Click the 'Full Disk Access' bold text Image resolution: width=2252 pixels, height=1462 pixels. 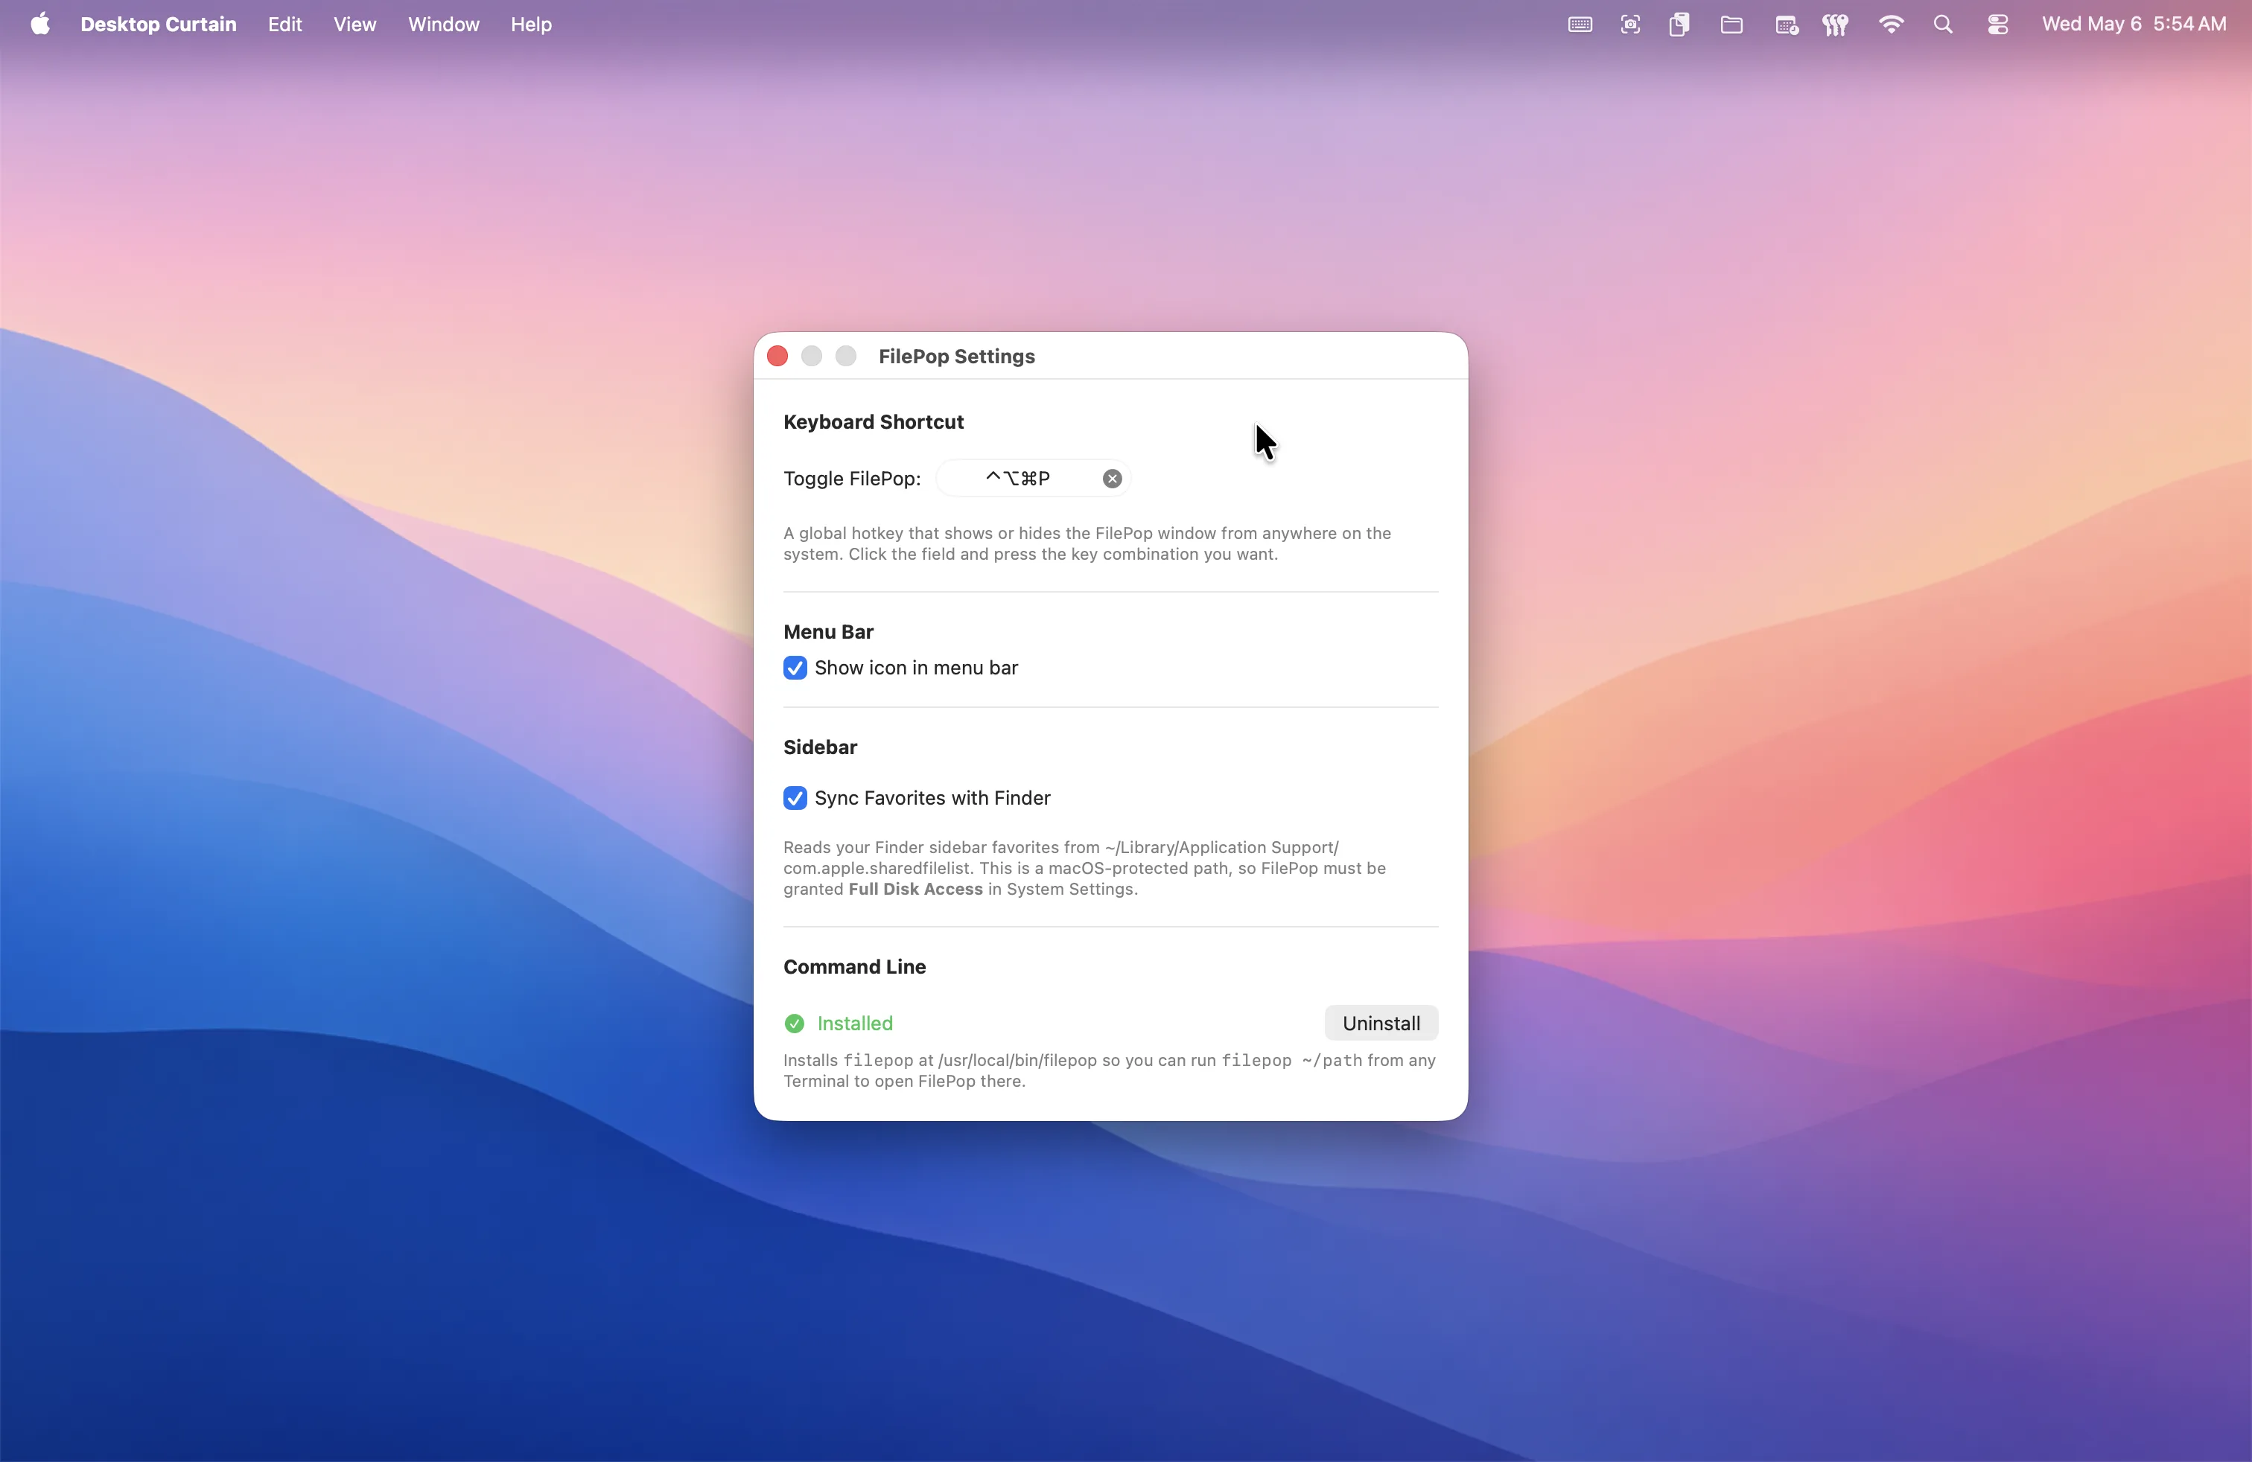915,889
